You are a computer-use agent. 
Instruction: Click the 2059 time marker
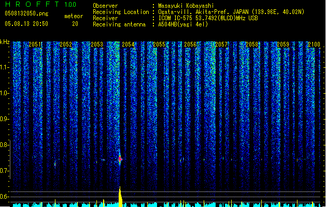(283, 45)
